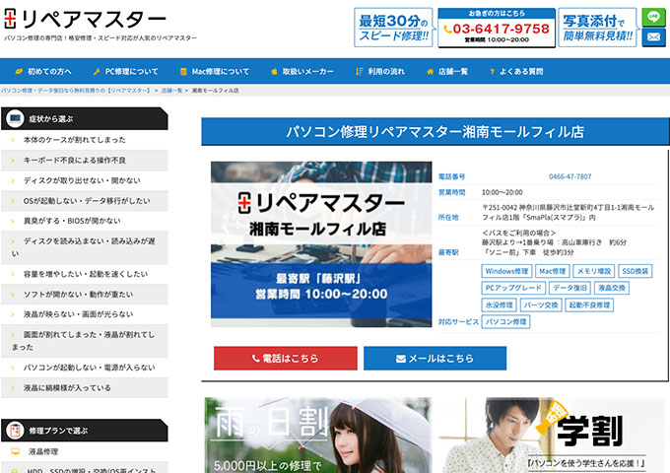Viewport: 670px width, 473px height.
Task: Click the icon beside Mac修理について
Action: [183, 71]
